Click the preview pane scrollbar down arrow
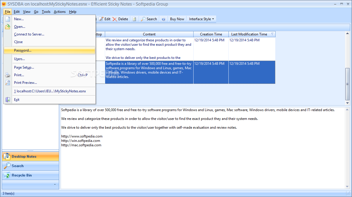Screen dimensions: 352x197 click(347, 186)
